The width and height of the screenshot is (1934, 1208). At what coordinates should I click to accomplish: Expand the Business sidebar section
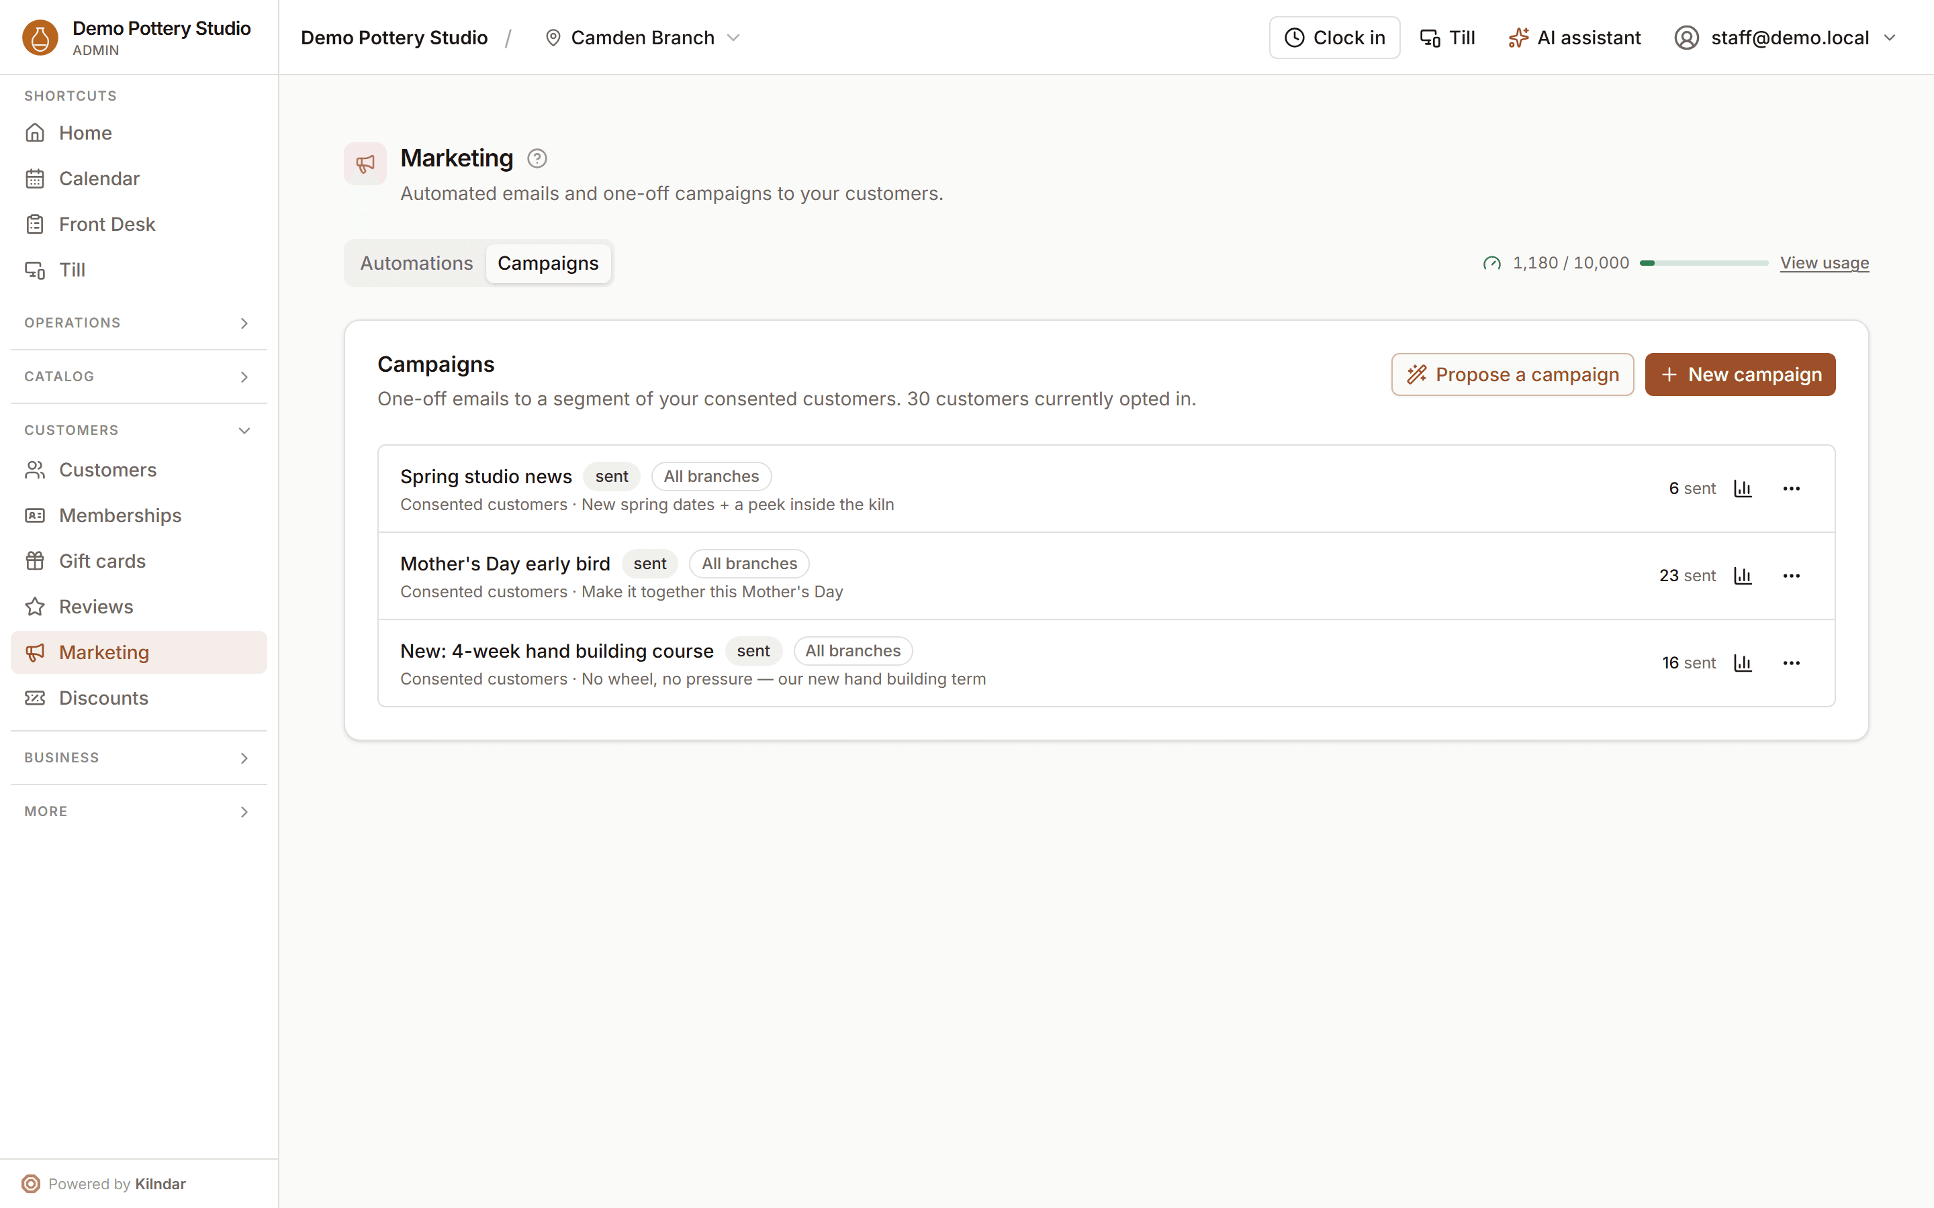tap(139, 758)
